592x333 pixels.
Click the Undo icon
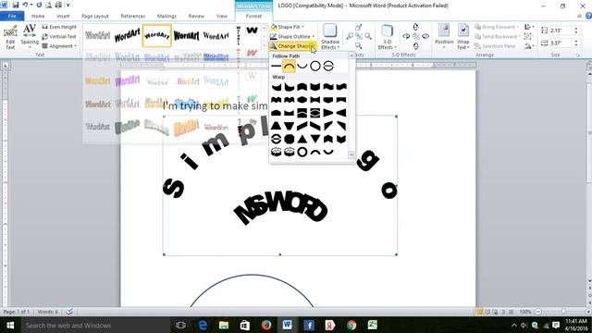point(25,5)
